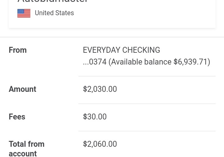Image resolution: width=224 pixels, height=157 pixels.
Task: Click the full-width separator below the recipient card
Action: 112,37
